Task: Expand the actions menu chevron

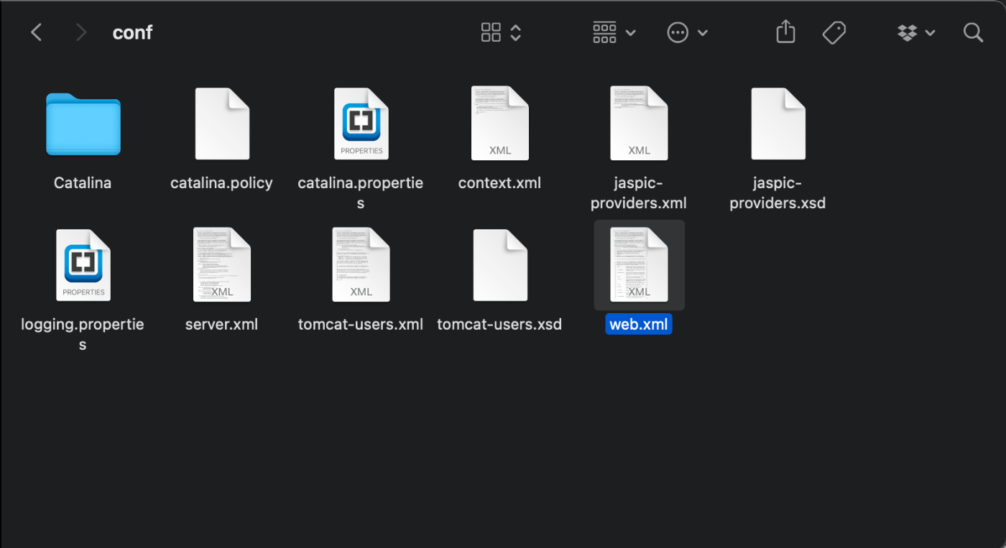Action: [703, 33]
